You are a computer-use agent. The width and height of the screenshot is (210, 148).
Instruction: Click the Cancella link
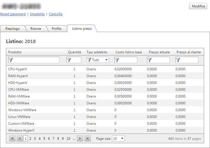(x=55, y=14)
